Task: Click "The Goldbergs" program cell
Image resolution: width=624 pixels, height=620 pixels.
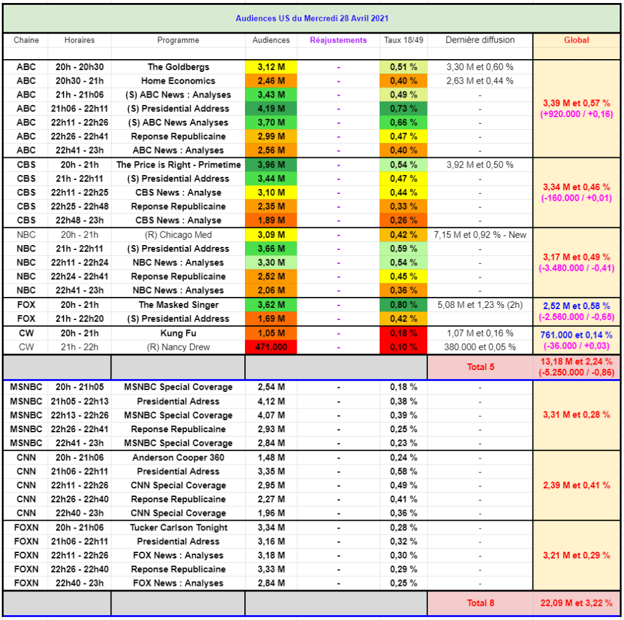Action: pos(178,67)
